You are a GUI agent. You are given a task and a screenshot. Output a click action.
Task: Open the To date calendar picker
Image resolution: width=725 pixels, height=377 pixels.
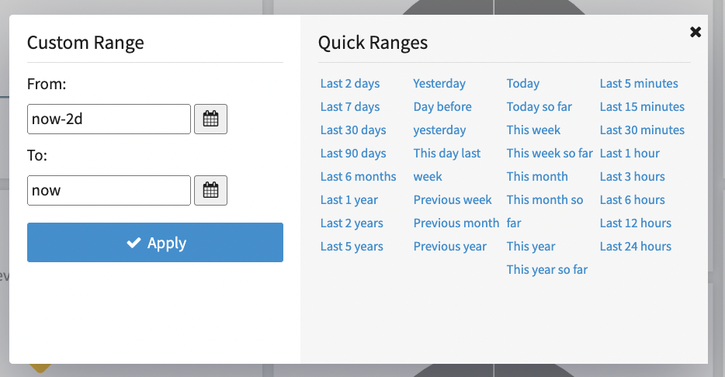(210, 191)
